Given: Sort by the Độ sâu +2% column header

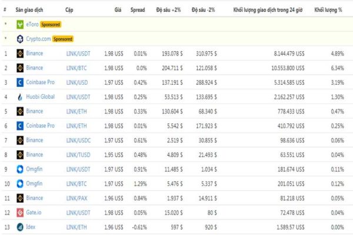Looking at the screenshot, I should [168, 10].
